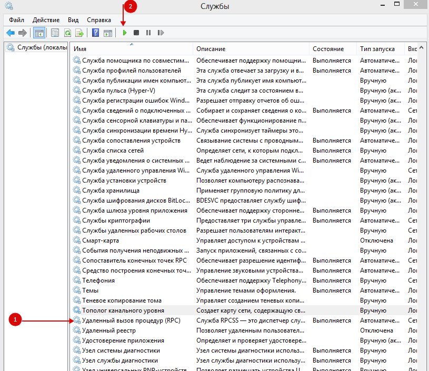Click the Refresh toolbar icon
Image resolution: width=429 pixels, height=371 pixels.
pos(67,33)
